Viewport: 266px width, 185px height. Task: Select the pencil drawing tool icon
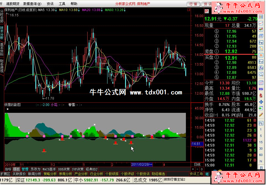coord(261,115)
